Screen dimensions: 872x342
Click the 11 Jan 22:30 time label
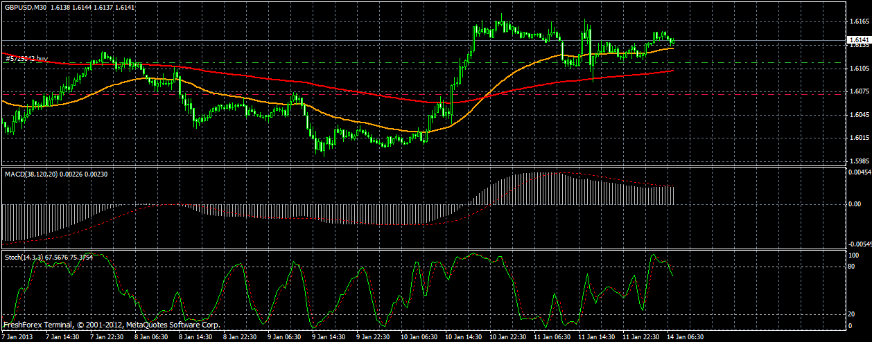[643, 336]
